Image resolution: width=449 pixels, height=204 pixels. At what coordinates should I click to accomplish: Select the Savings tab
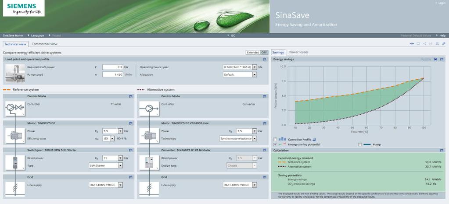(278, 52)
